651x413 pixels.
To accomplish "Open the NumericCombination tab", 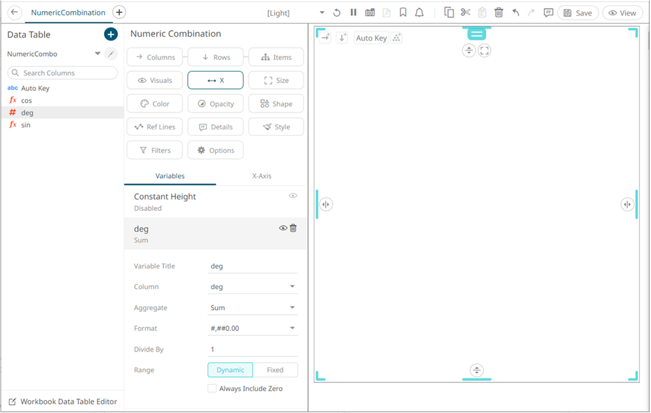I will 68,12.
